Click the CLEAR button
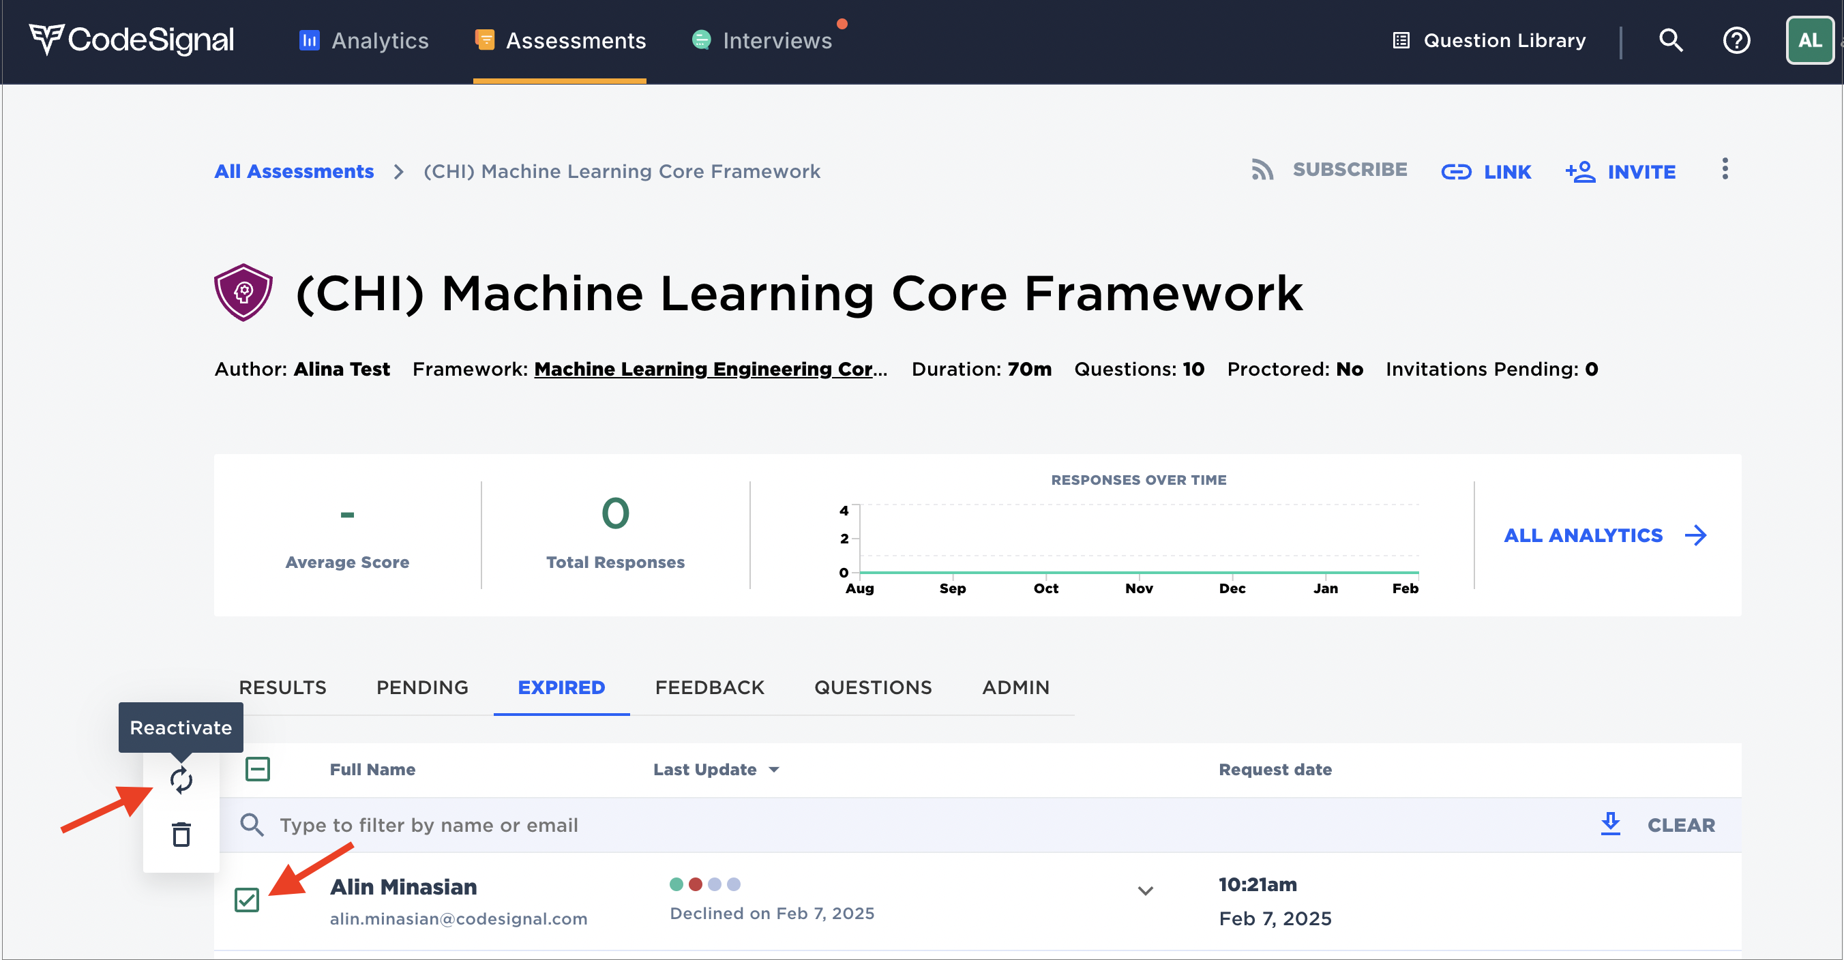This screenshot has width=1844, height=960. coord(1681,826)
